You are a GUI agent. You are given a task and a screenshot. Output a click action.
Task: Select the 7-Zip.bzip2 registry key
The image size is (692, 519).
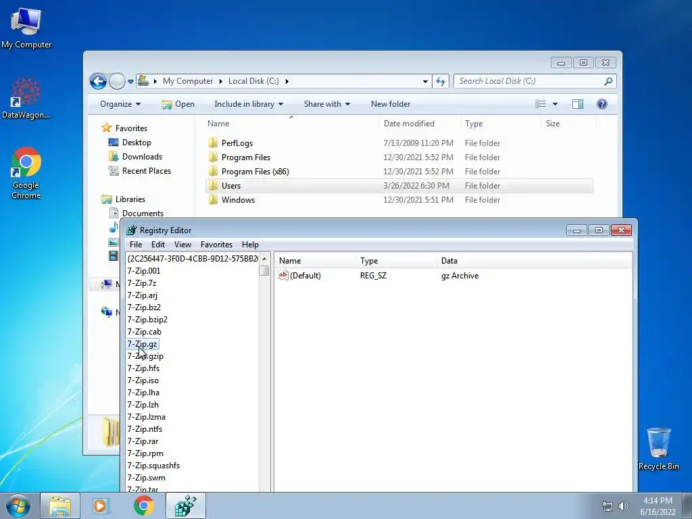tap(147, 320)
